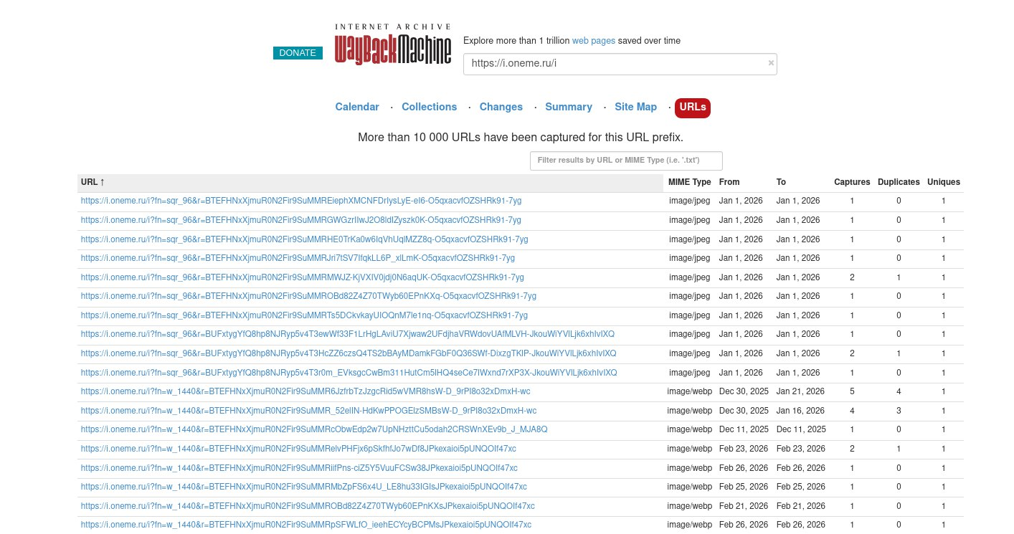Open the URL link containing 'RTs5DCkvkay'
The image size is (1014, 534).
[304, 315]
